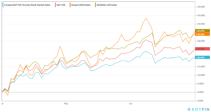This screenshot has width=211, height=112.
Task: Click the +0.00% y-axis label
Action: (x=200, y=92)
